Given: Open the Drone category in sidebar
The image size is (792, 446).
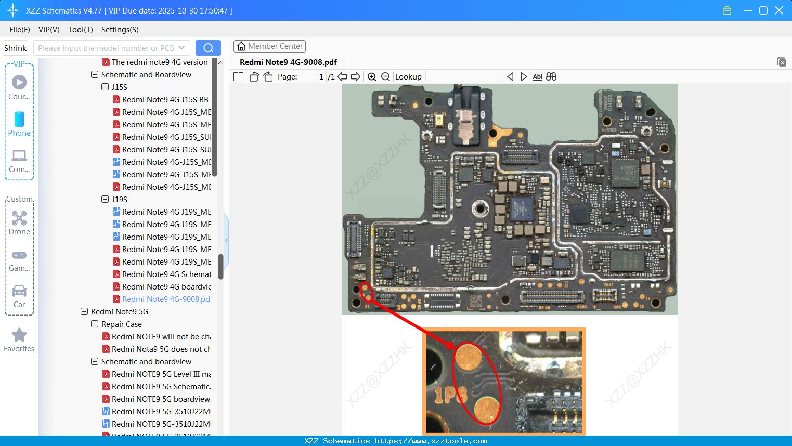Looking at the screenshot, I should [19, 223].
